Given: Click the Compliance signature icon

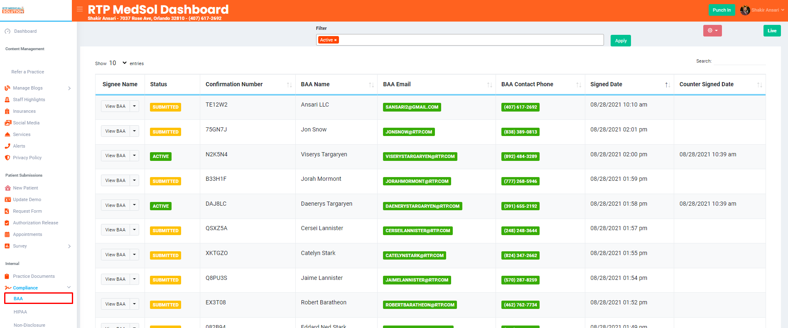Looking at the screenshot, I should tap(8, 288).
